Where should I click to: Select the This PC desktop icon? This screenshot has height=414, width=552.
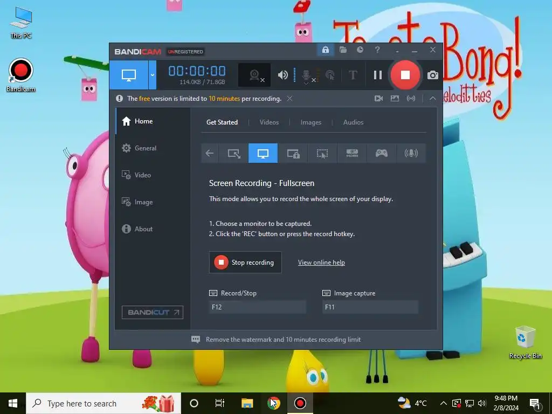click(21, 23)
